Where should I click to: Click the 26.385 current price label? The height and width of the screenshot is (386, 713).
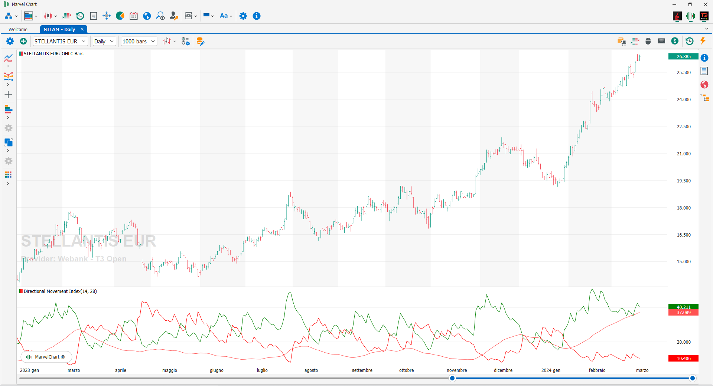coord(683,57)
